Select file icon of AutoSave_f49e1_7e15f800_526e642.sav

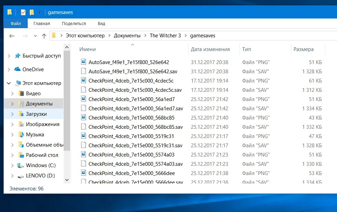point(83,71)
